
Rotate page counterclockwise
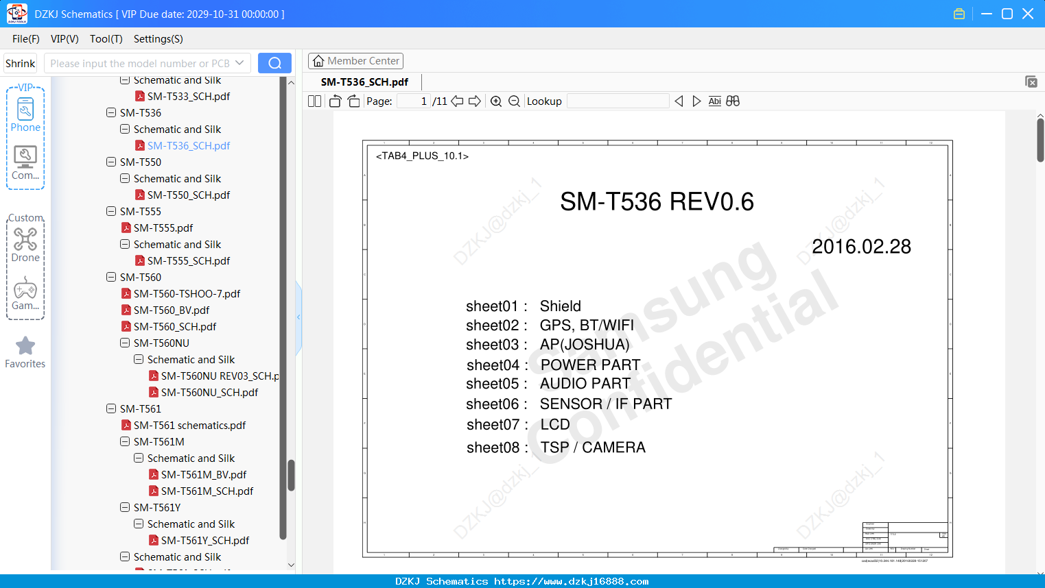335,101
